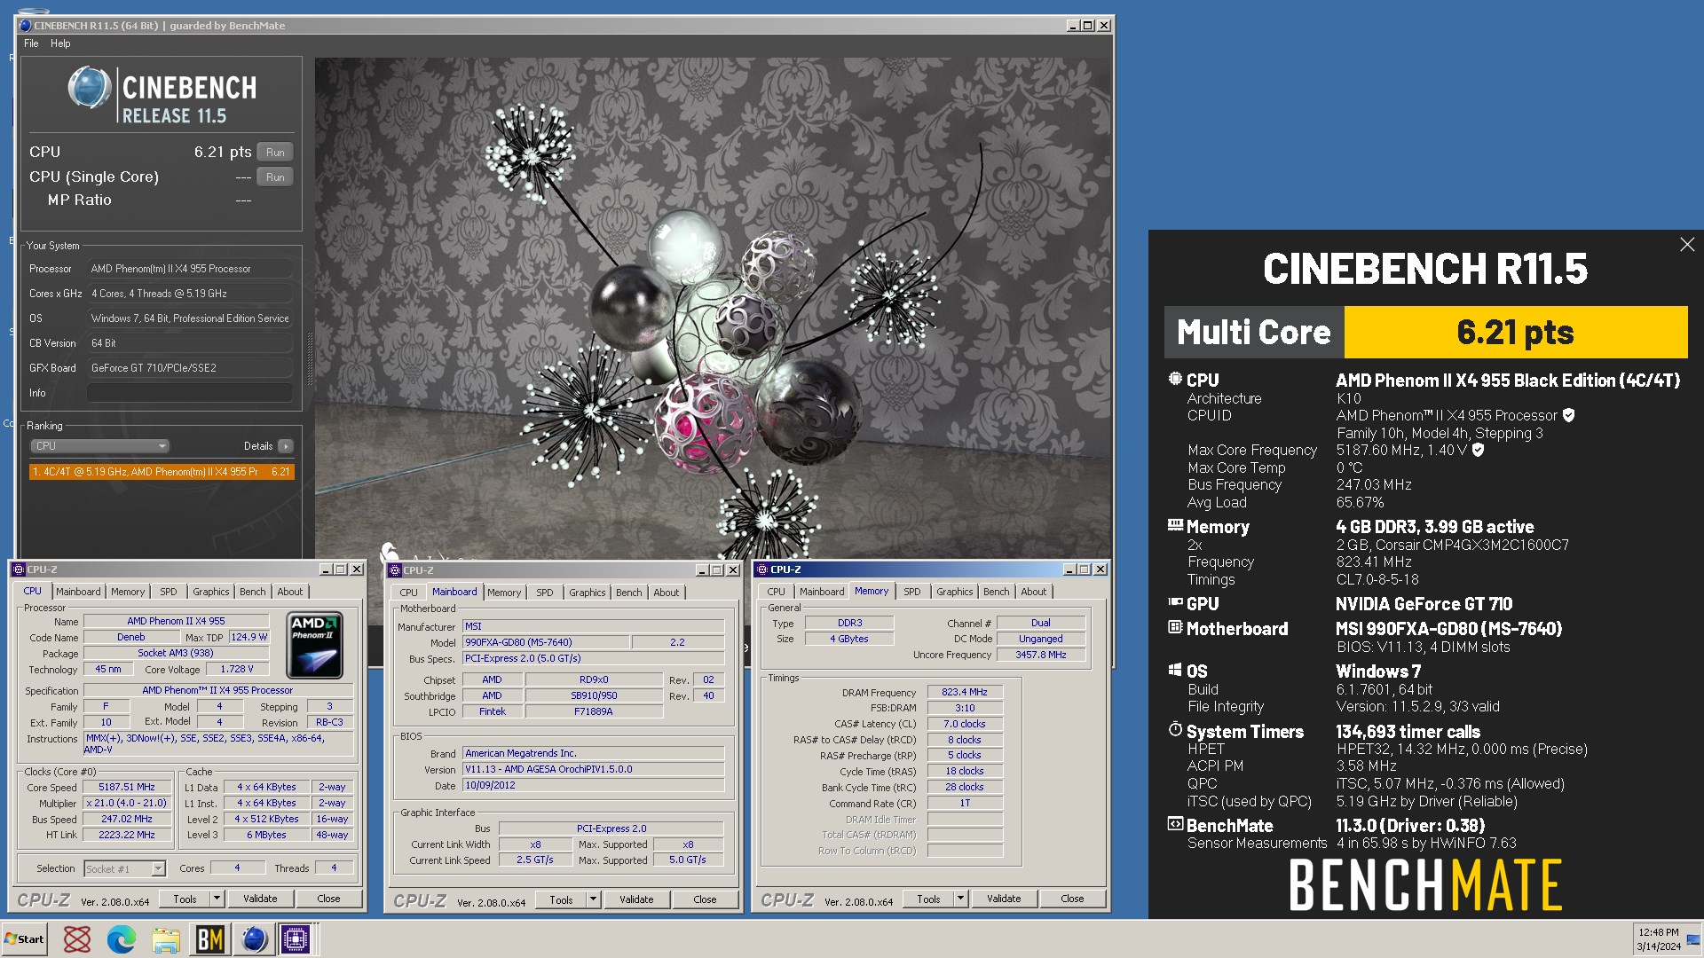Open Tools dropdown arrow in Mainboard window
The height and width of the screenshot is (958, 1704).
coord(593,899)
